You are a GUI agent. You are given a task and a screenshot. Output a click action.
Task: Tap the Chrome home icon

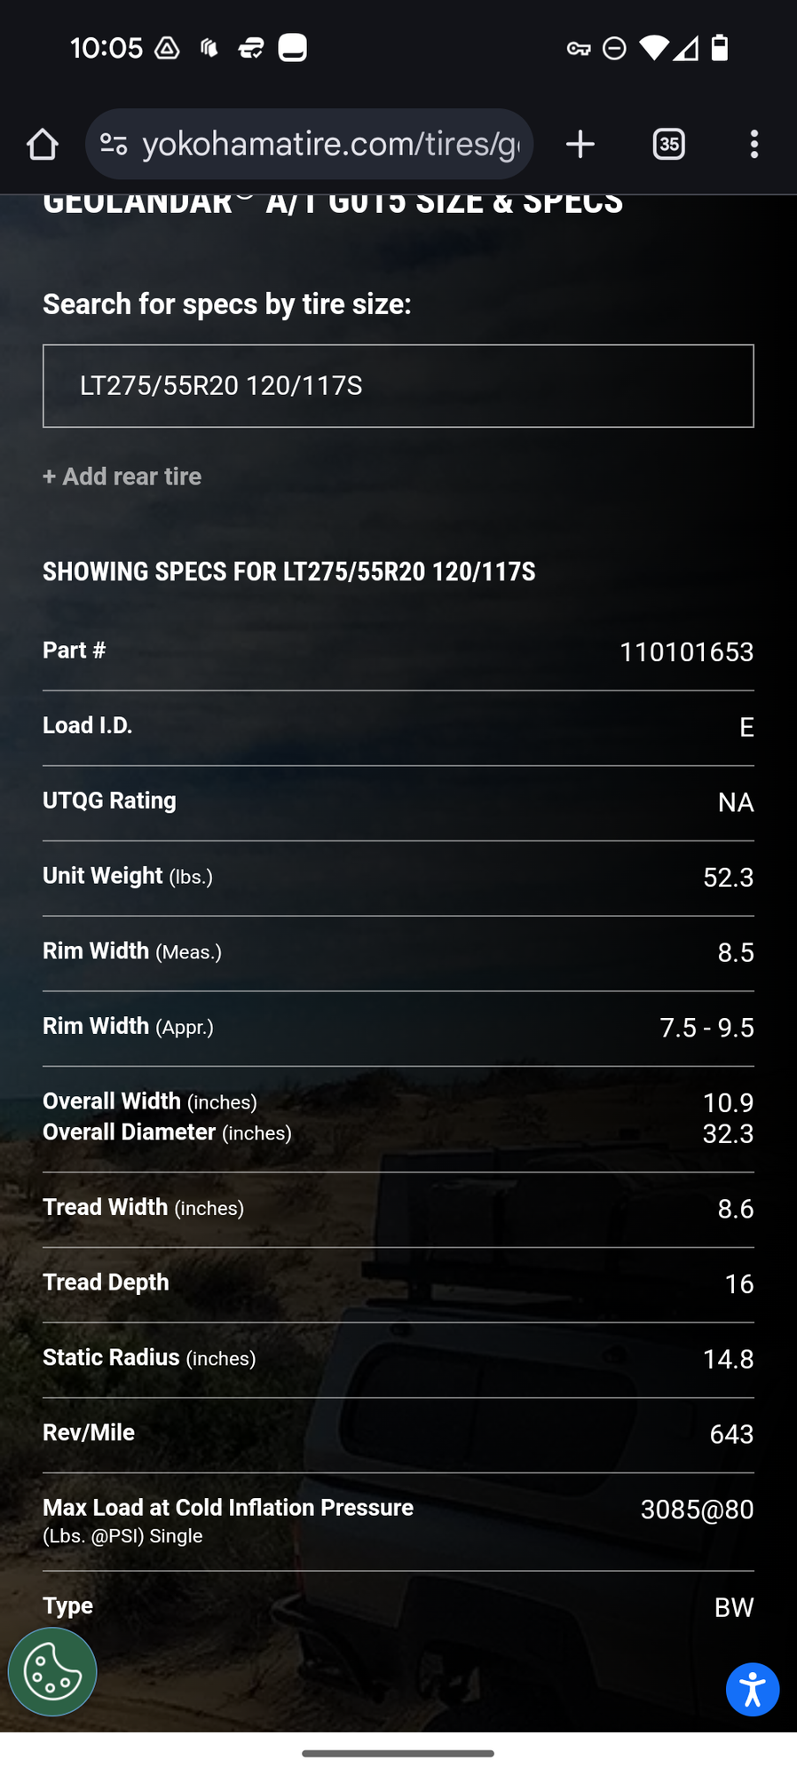click(x=42, y=144)
